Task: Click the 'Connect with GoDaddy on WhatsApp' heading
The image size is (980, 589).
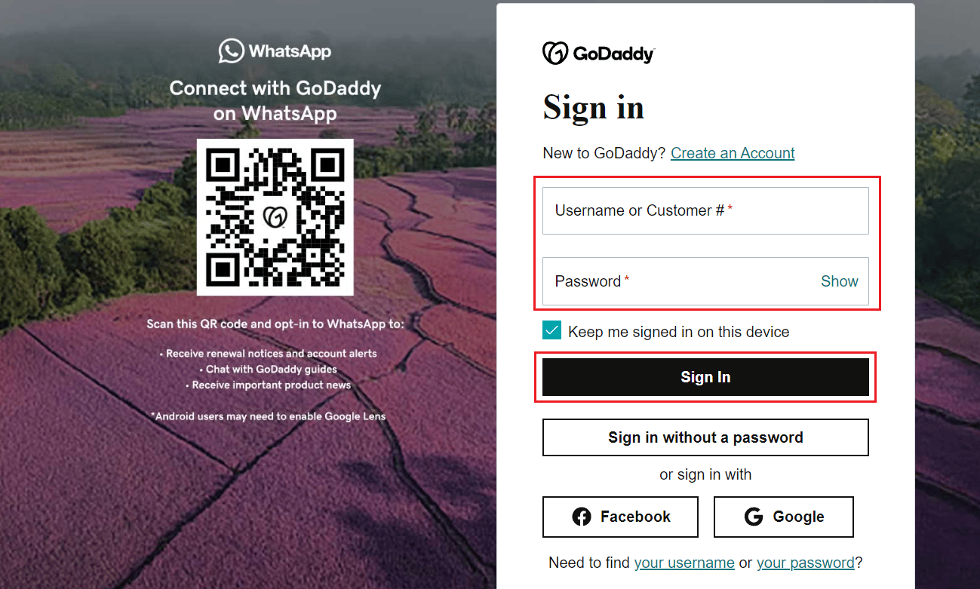Action: 275,100
